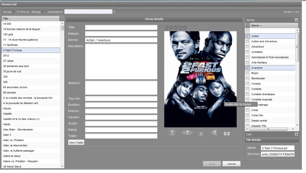Click the genre list scroll down arrow
Viewport: 306px width, 173px height.
coord(297,125)
